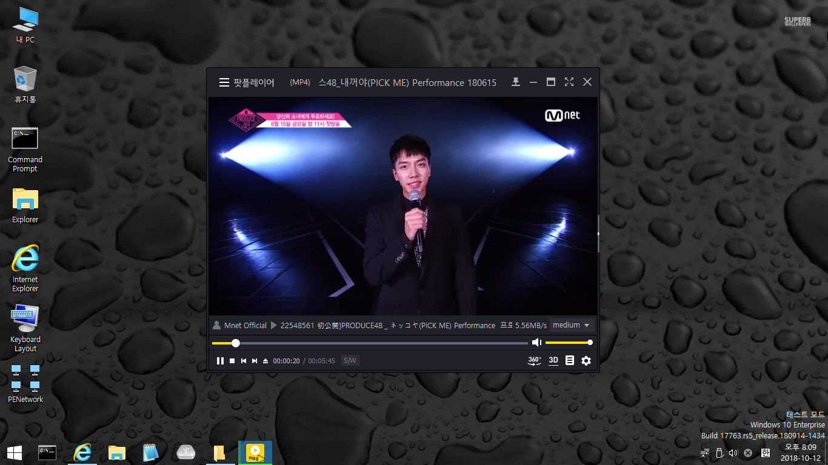The width and height of the screenshot is (828, 465).
Task: Open Explorer desktop shortcut
Action: pyautogui.click(x=25, y=206)
